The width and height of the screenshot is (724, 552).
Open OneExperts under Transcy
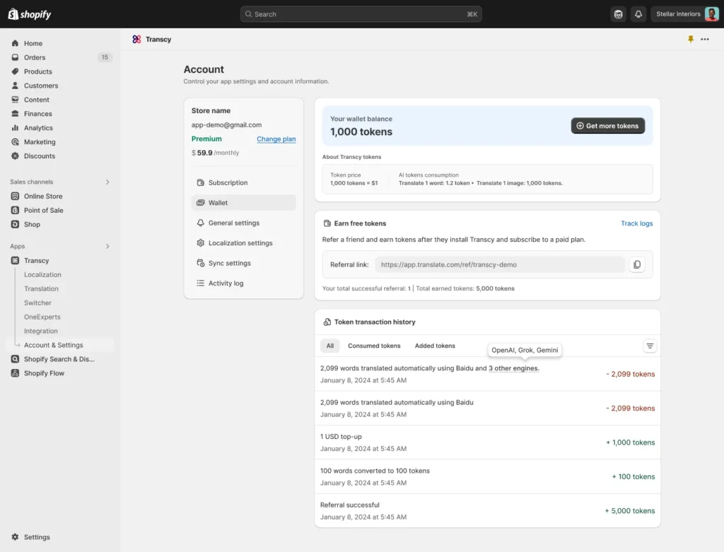(42, 317)
